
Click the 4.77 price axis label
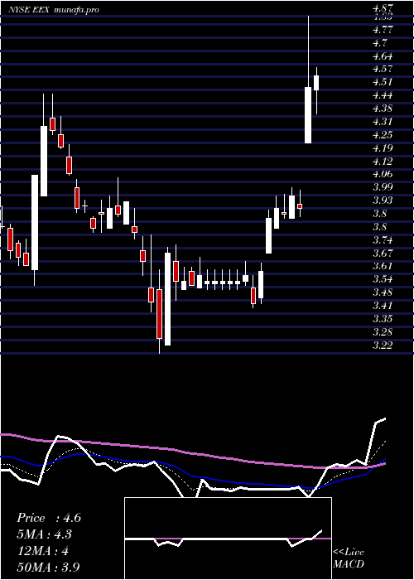click(383, 30)
